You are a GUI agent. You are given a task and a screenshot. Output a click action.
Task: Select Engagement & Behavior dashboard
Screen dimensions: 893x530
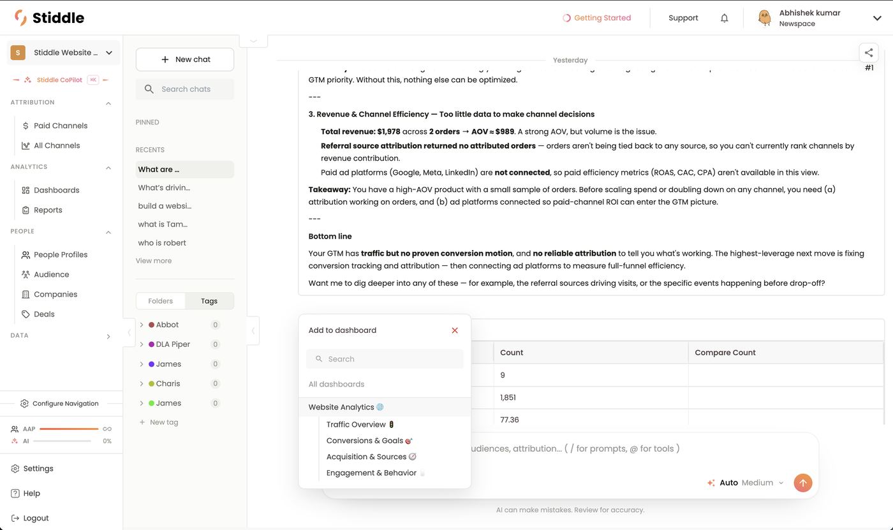pos(376,473)
